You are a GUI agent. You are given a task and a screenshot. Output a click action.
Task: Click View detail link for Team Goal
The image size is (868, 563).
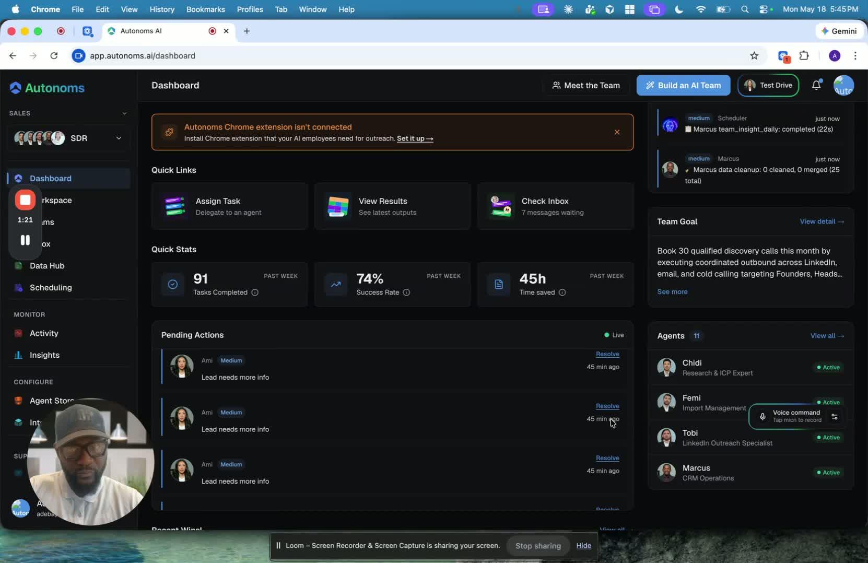(822, 221)
